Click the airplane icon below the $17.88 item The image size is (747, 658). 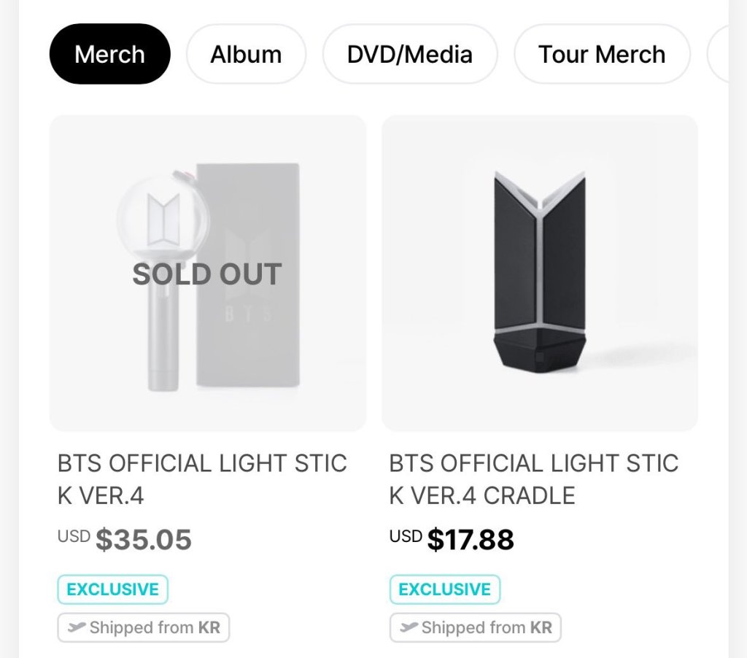tap(409, 627)
